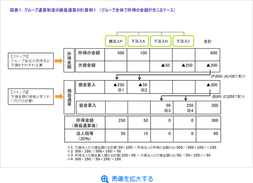Click the 法人税等 (20%) row label
This screenshot has width=253, height=183.
pos(85,136)
